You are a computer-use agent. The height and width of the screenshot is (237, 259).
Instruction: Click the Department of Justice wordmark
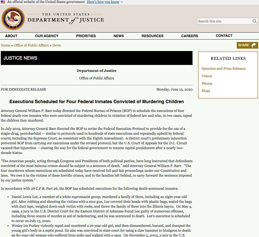[66, 19]
